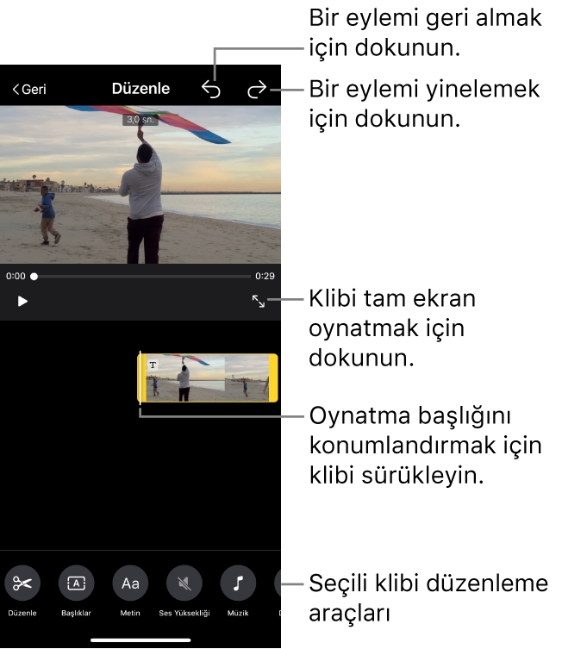Open the Müzik music note tool
This screenshot has width=562, height=649.
tap(238, 583)
